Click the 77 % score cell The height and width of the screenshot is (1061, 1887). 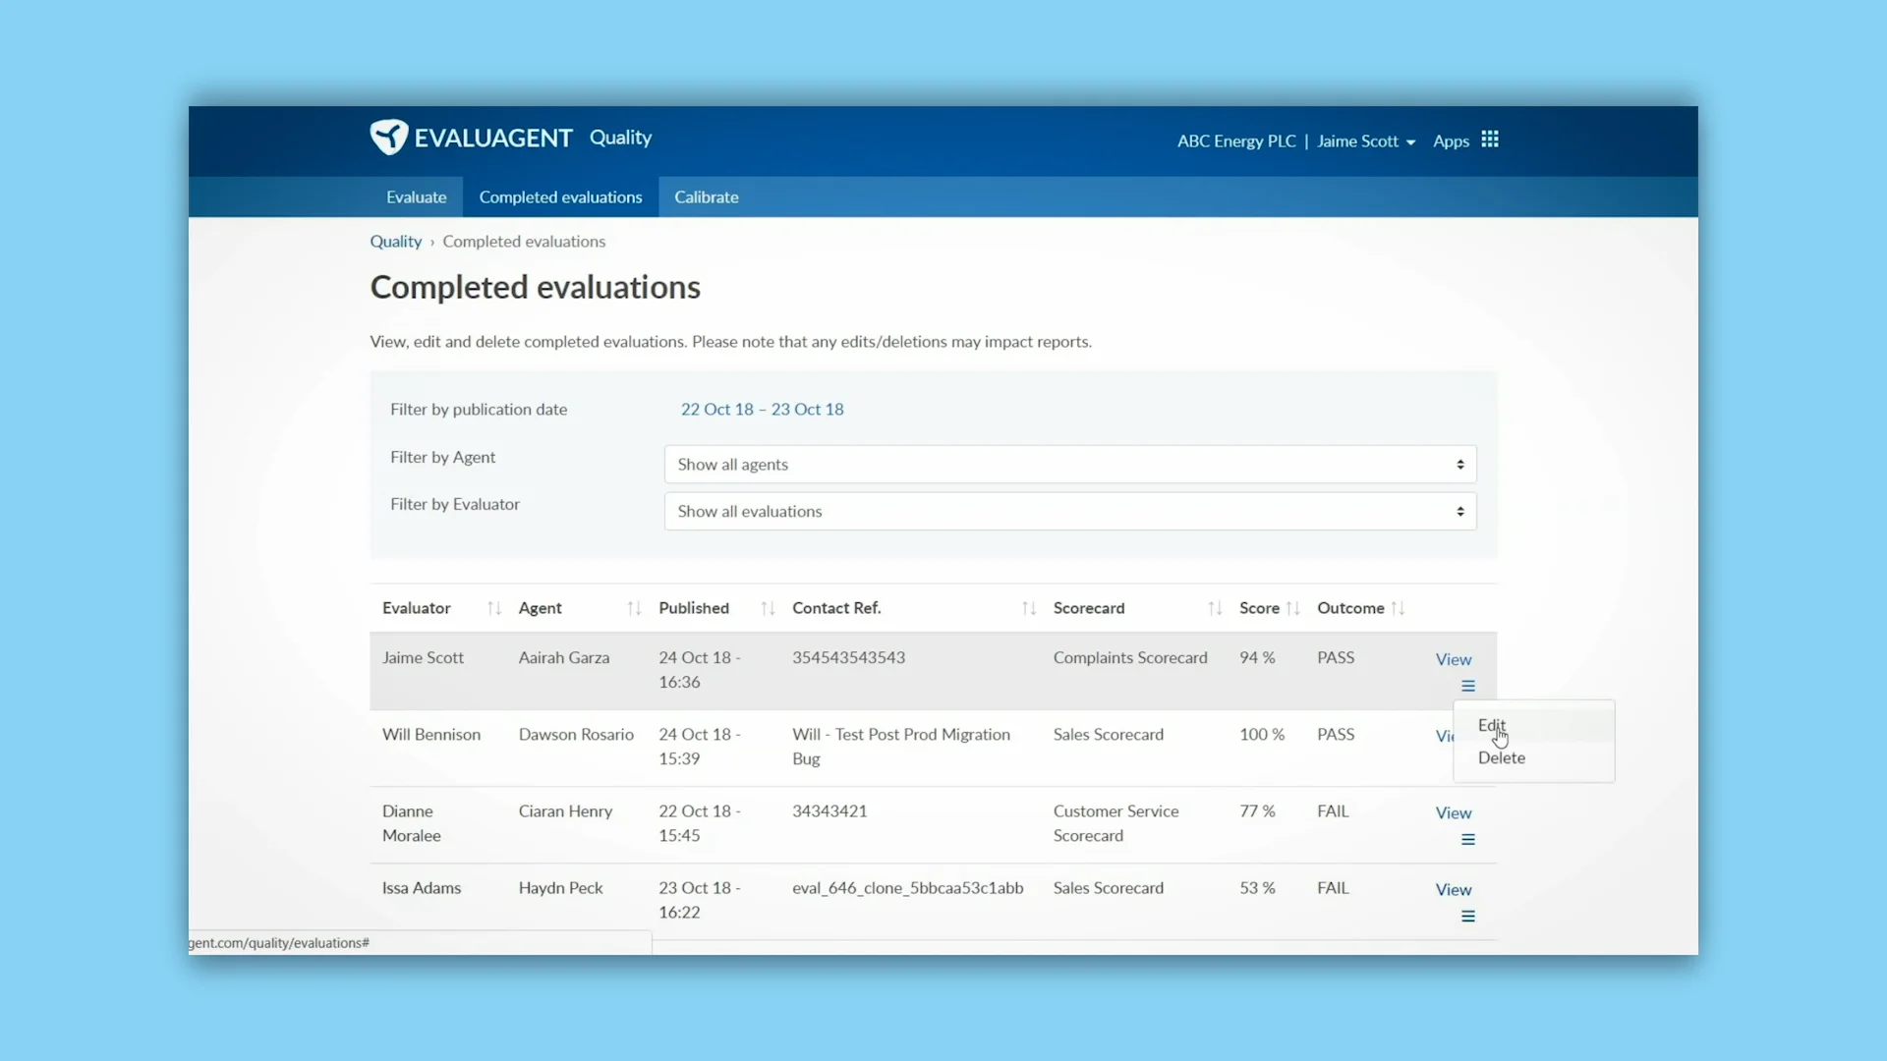point(1257,811)
